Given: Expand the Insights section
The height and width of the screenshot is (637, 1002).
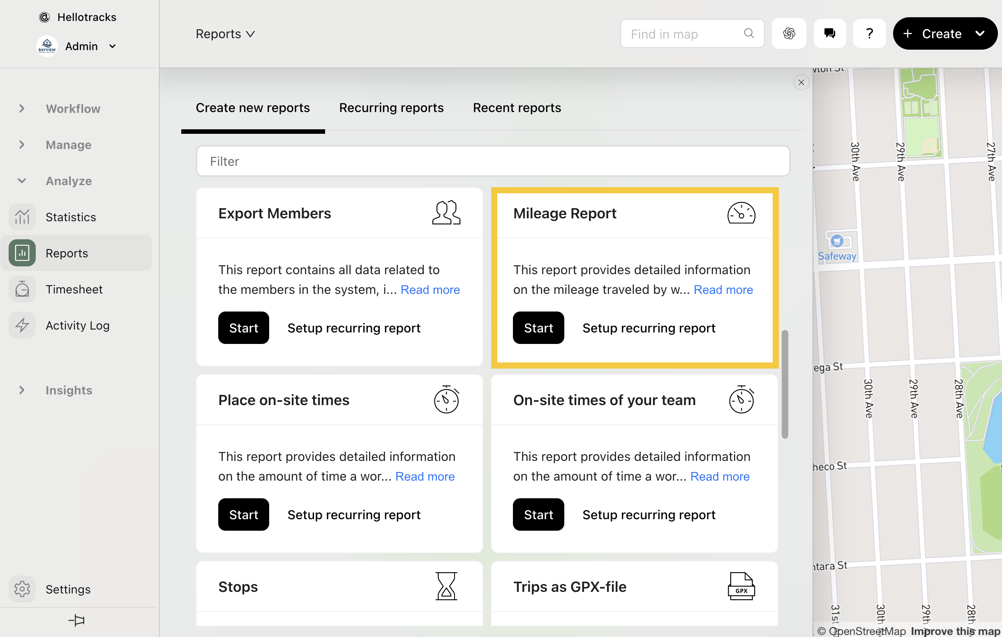Looking at the screenshot, I should click(x=22, y=390).
